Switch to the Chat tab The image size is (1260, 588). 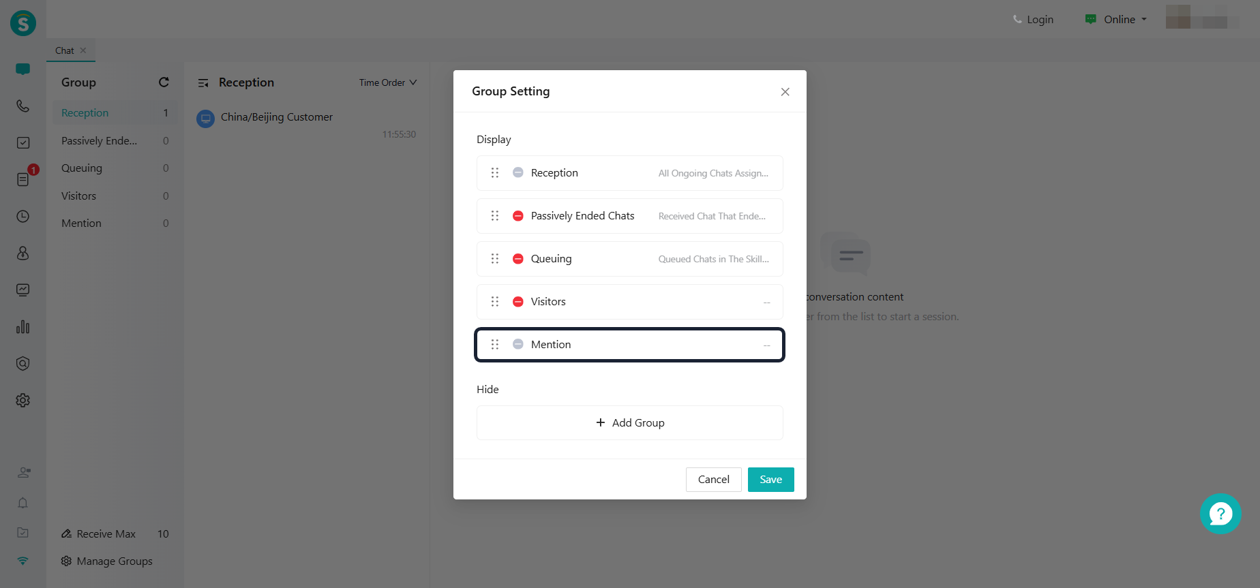pos(65,50)
